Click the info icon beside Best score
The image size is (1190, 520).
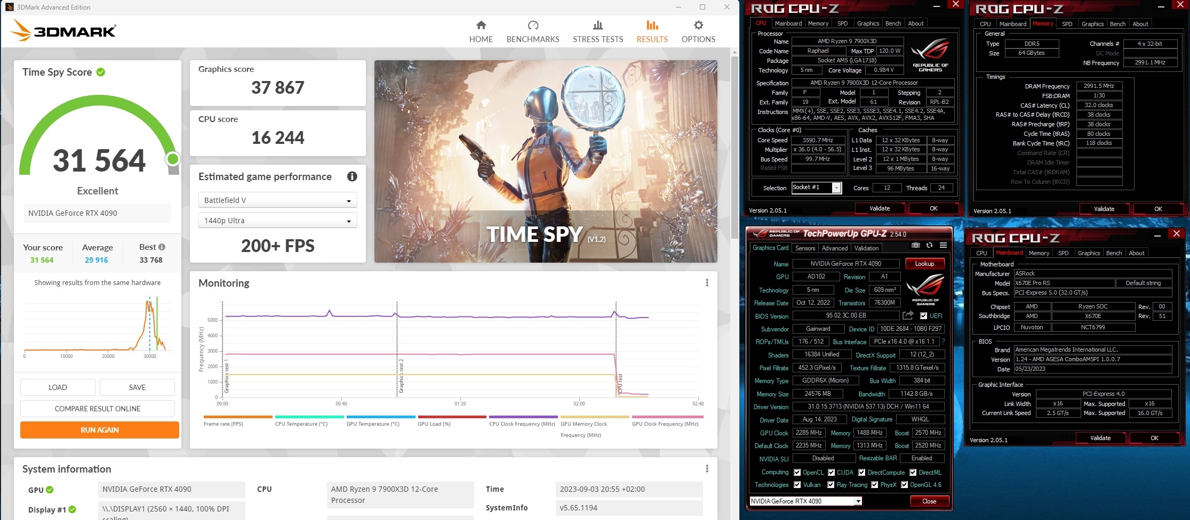162,247
